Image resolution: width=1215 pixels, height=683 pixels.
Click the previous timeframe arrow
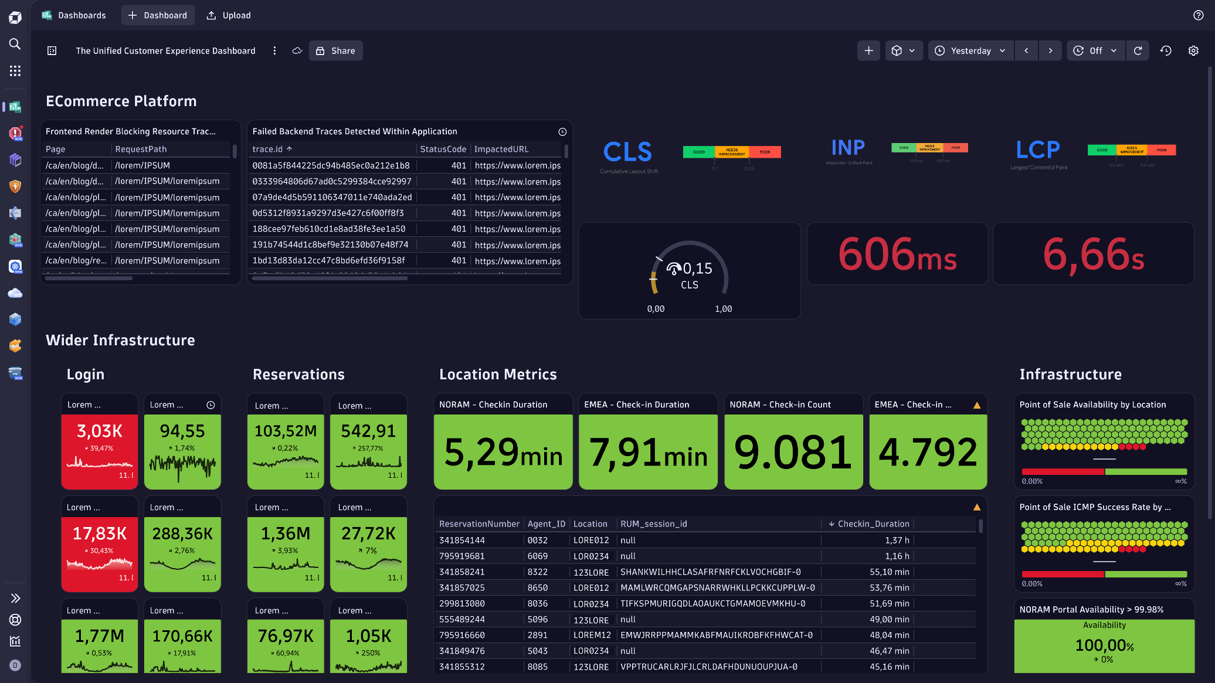point(1026,51)
